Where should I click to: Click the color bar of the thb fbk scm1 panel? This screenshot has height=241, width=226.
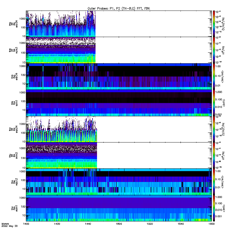pos(214,103)
